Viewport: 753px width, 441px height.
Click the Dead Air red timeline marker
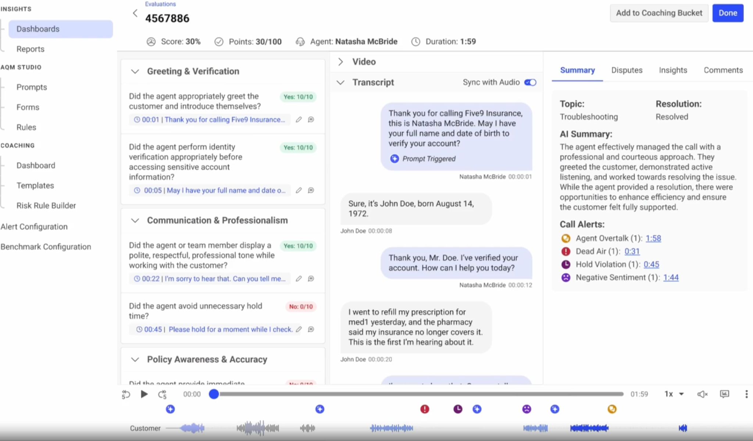[425, 409]
